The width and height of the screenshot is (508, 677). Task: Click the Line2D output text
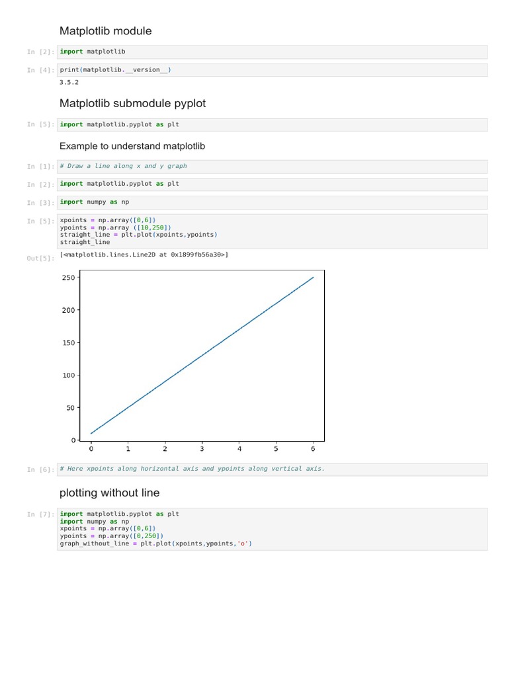coord(144,255)
